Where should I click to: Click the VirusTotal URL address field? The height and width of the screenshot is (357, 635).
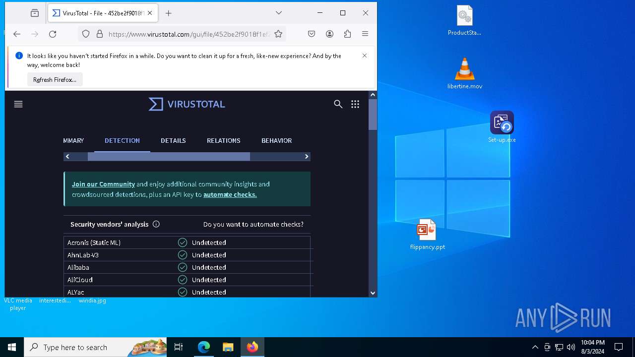pos(189,34)
